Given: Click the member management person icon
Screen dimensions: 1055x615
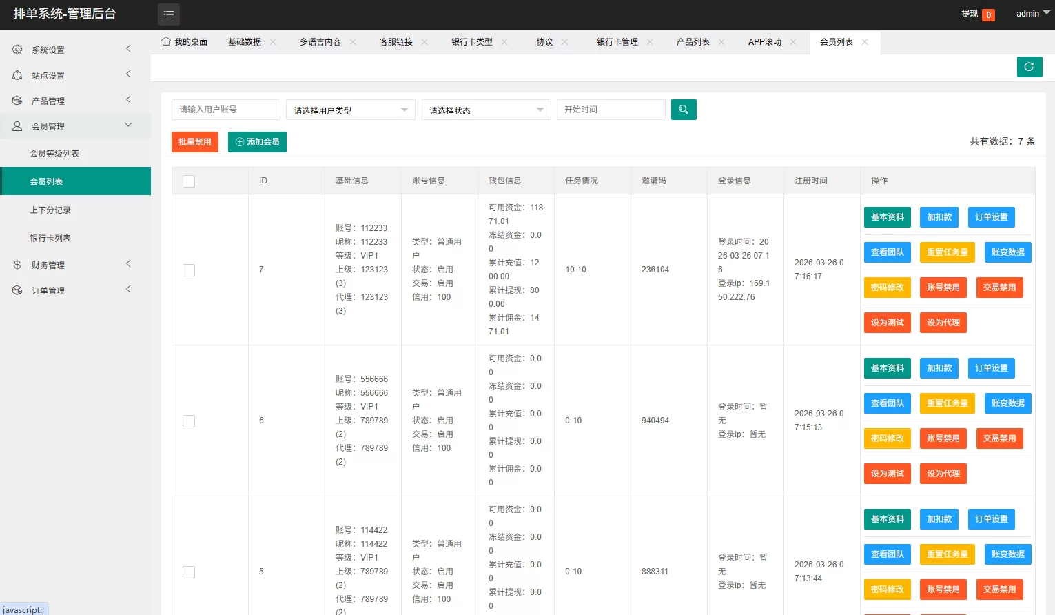Looking at the screenshot, I should pos(17,126).
